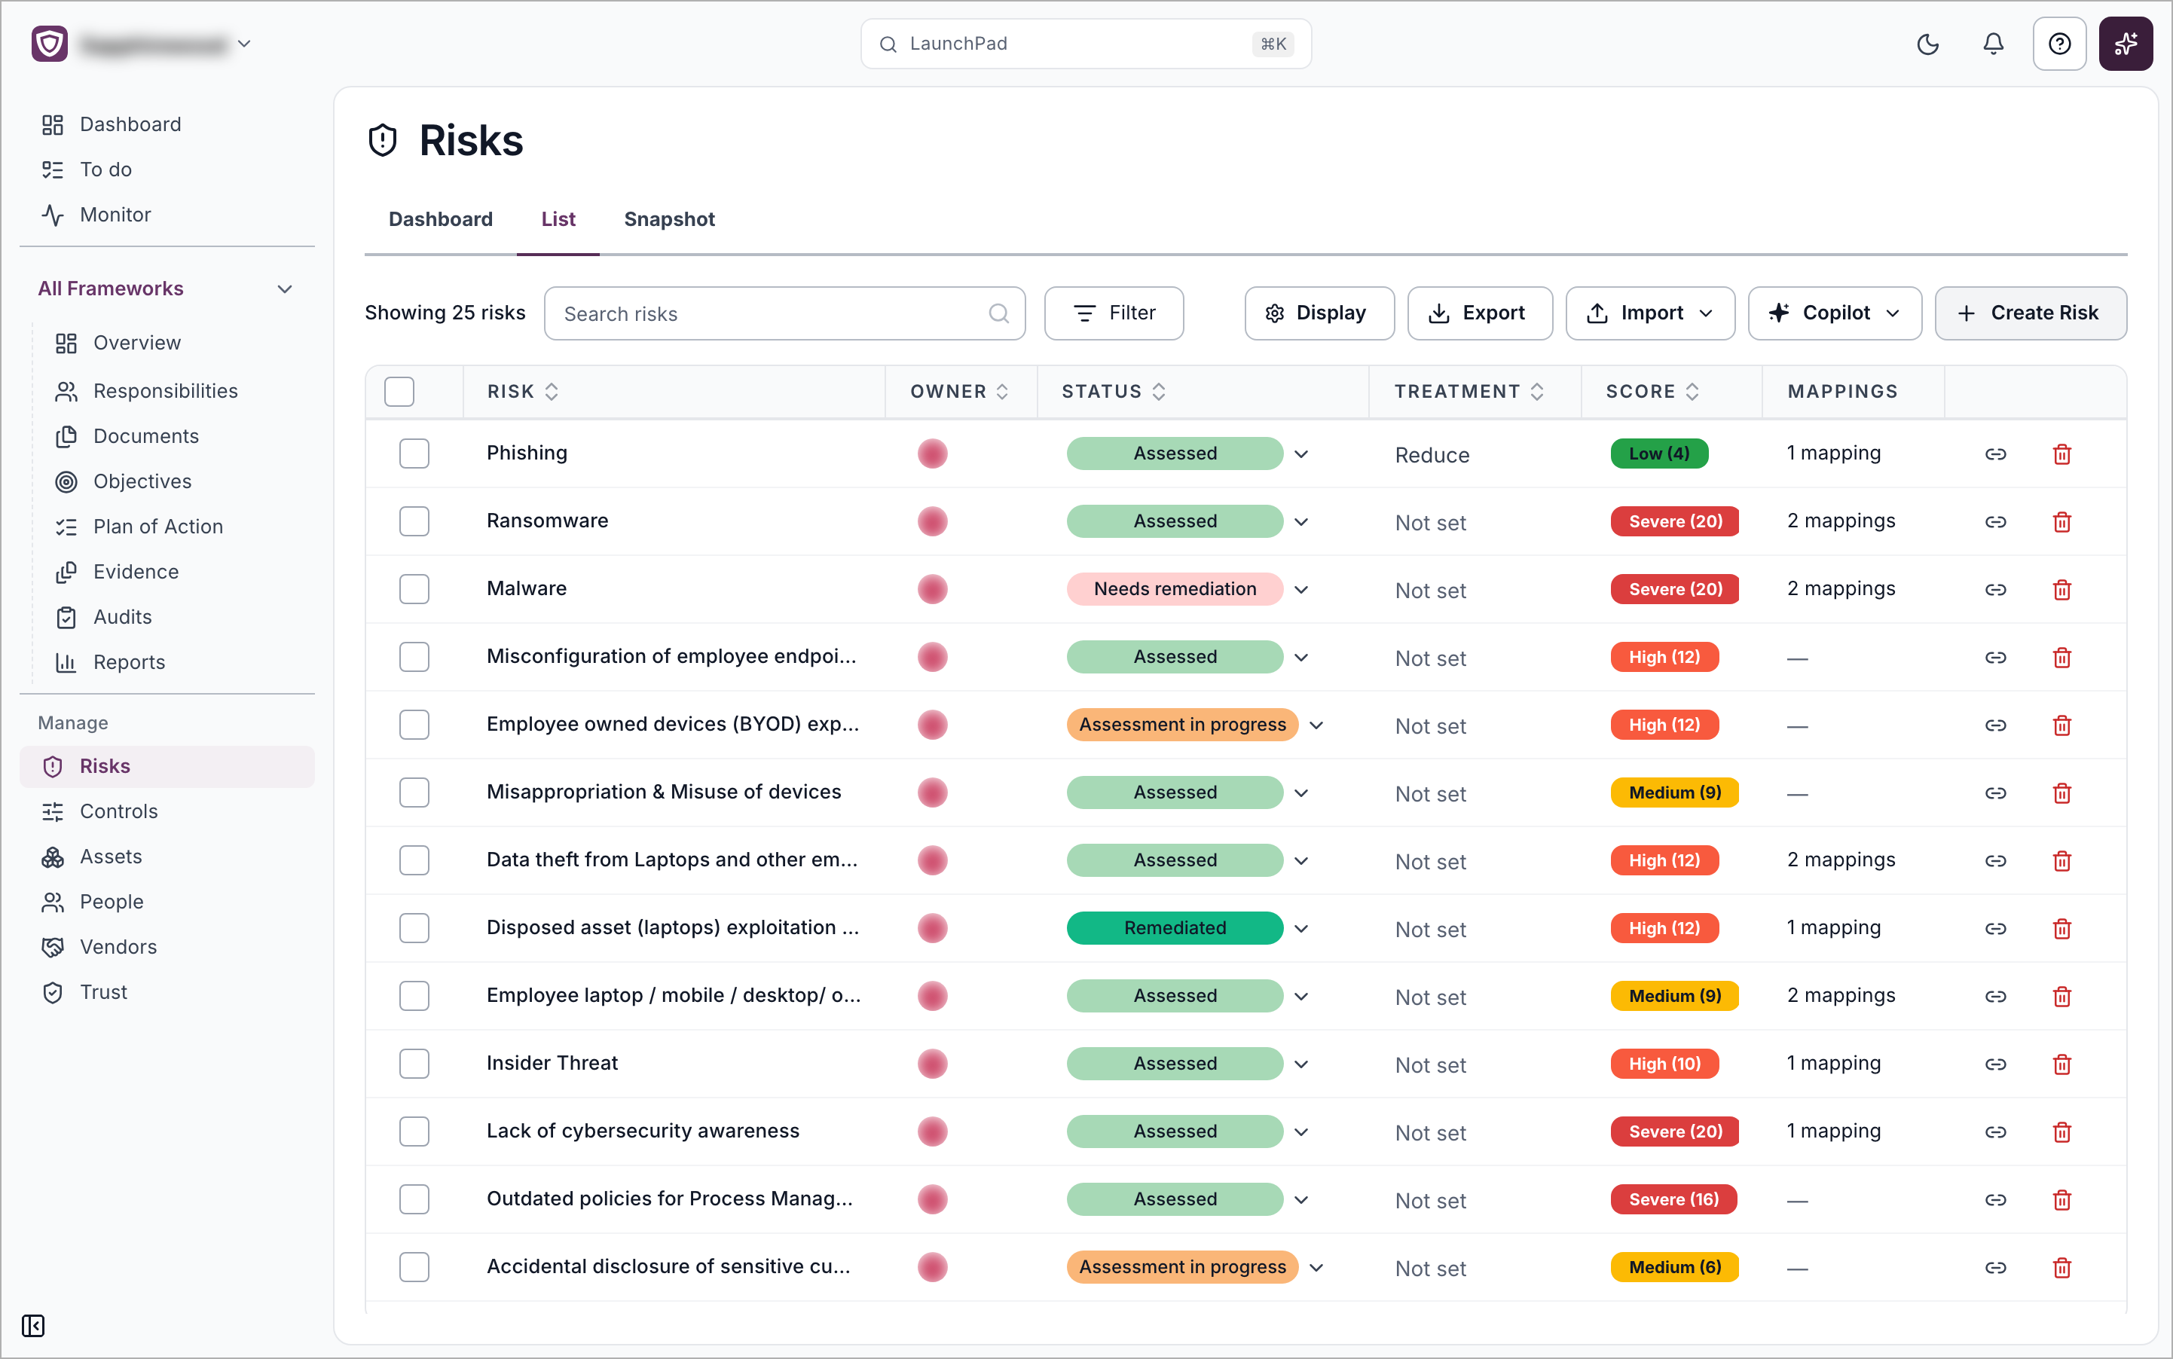
Task: Select the Malware row checkbox
Action: pyautogui.click(x=414, y=590)
